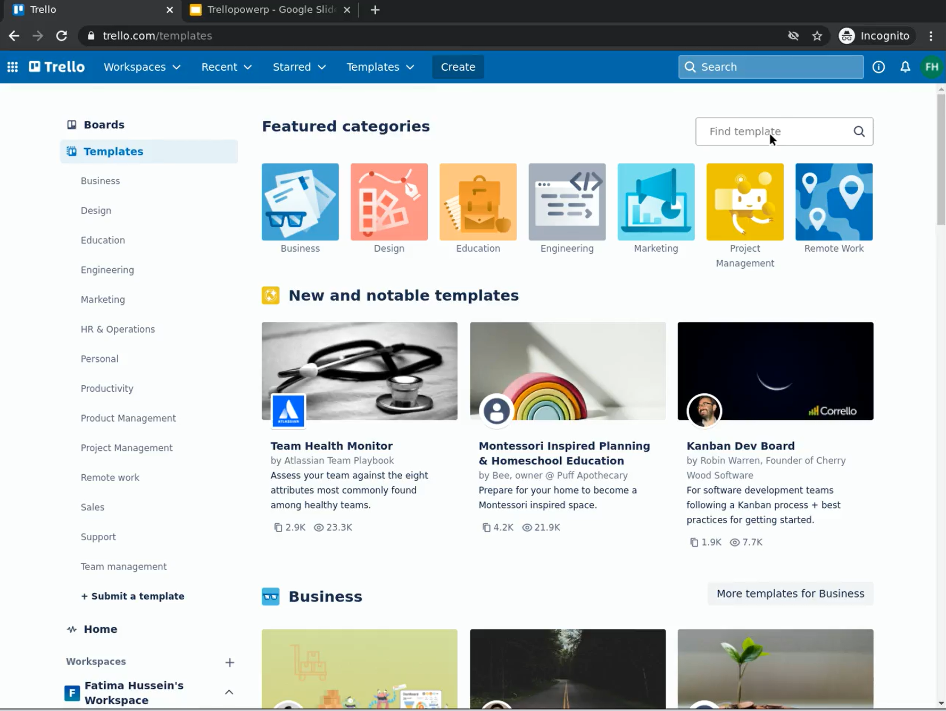Open the Support template category
Image resolution: width=946 pixels, height=711 pixels.
coord(98,537)
